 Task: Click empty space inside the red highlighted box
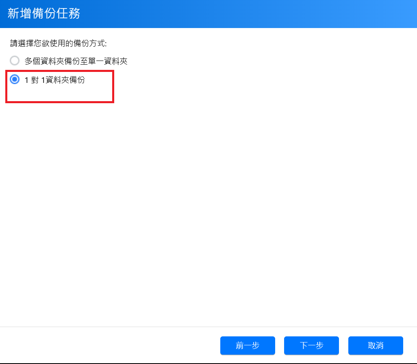click(x=60, y=93)
